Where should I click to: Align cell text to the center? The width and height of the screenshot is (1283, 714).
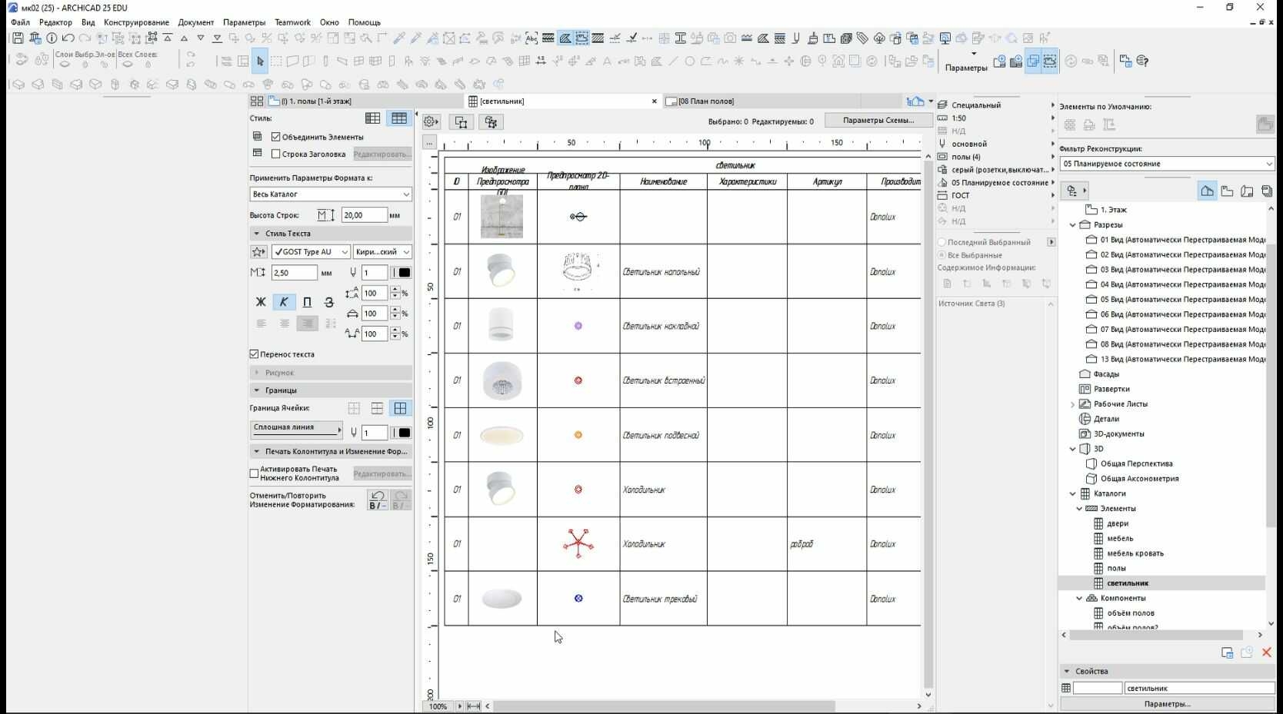click(x=285, y=324)
